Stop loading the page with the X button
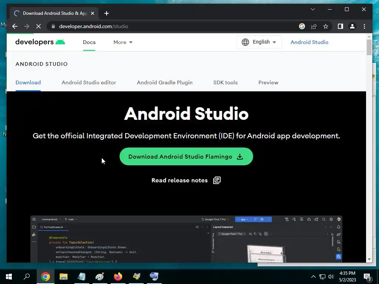The height and width of the screenshot is (284, 379). (x=38, y=26)
